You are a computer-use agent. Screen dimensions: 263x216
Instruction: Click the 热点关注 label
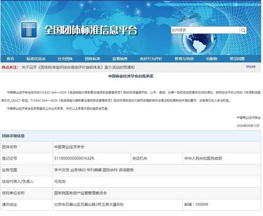10,67
